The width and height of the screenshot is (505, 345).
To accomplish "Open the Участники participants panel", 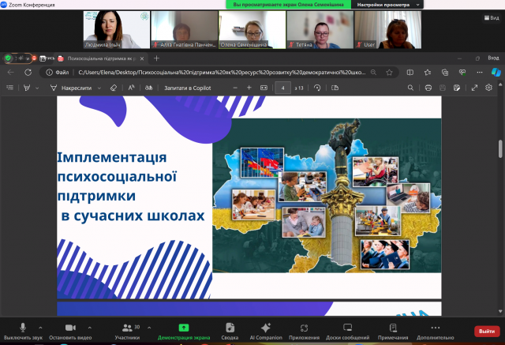I will click(126, 328).
